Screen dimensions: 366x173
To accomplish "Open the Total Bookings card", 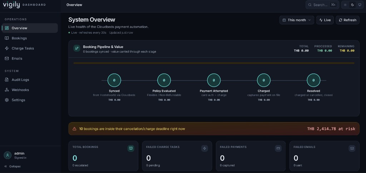I will coord(103,156).
